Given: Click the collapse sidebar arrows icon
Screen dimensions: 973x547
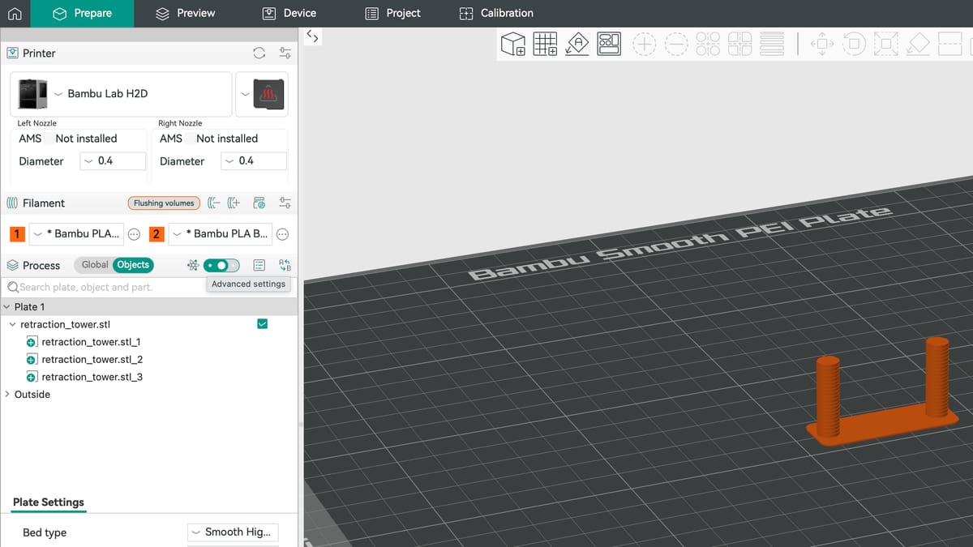Looking at the screenshot, I should click(312, 36).
